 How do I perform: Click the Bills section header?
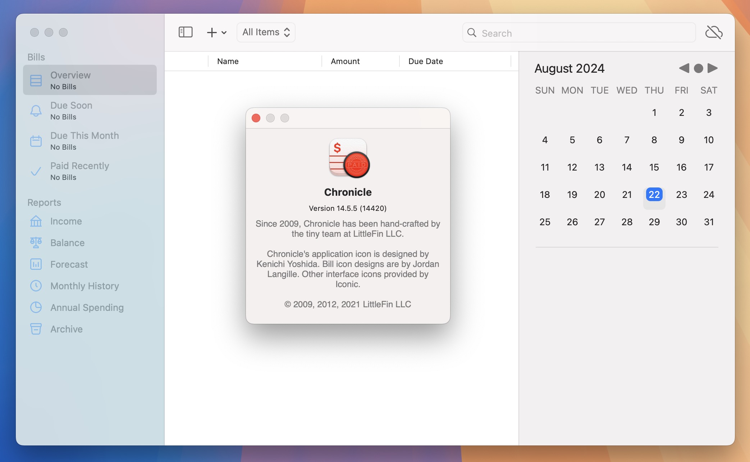36,57
